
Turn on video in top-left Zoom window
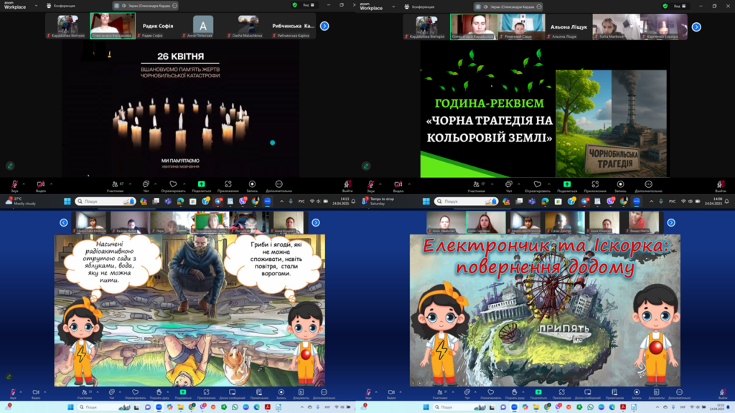pos(41,186)
